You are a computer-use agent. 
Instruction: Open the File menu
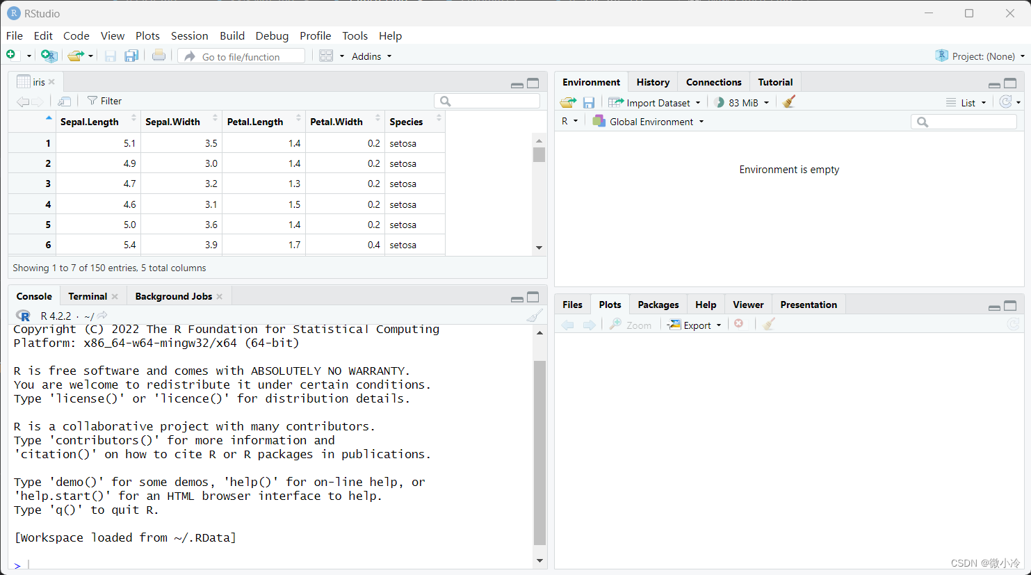point(15,36)
